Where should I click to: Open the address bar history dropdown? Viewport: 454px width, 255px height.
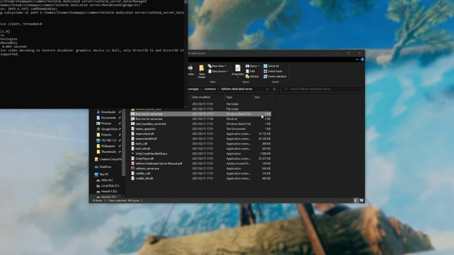coord(267,89)
